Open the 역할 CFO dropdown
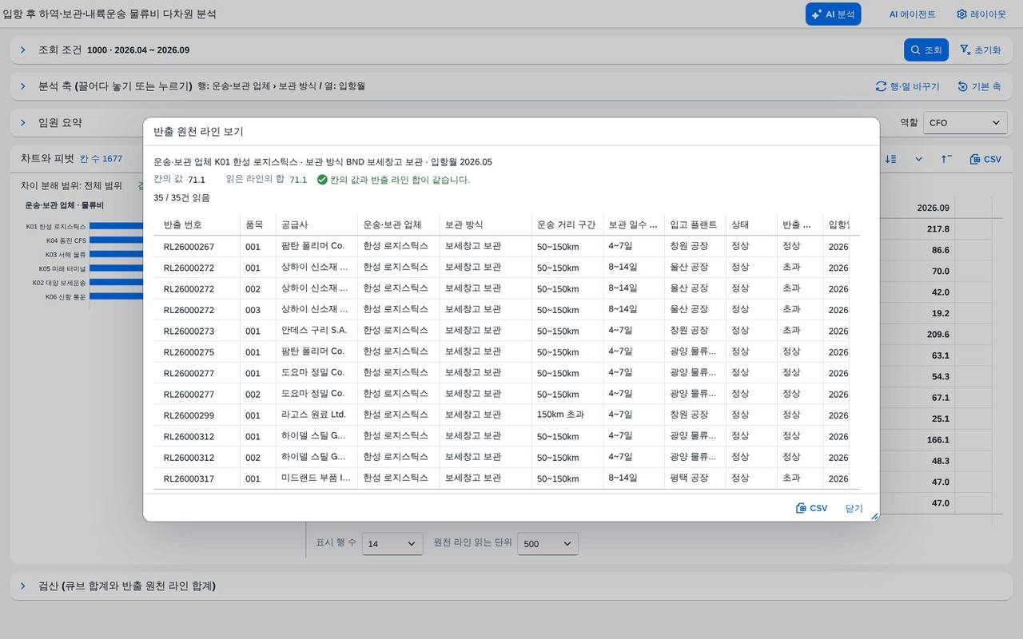The height and width of the screenshot is (639, 1023). pyautogui.click(x=965, y=123)
